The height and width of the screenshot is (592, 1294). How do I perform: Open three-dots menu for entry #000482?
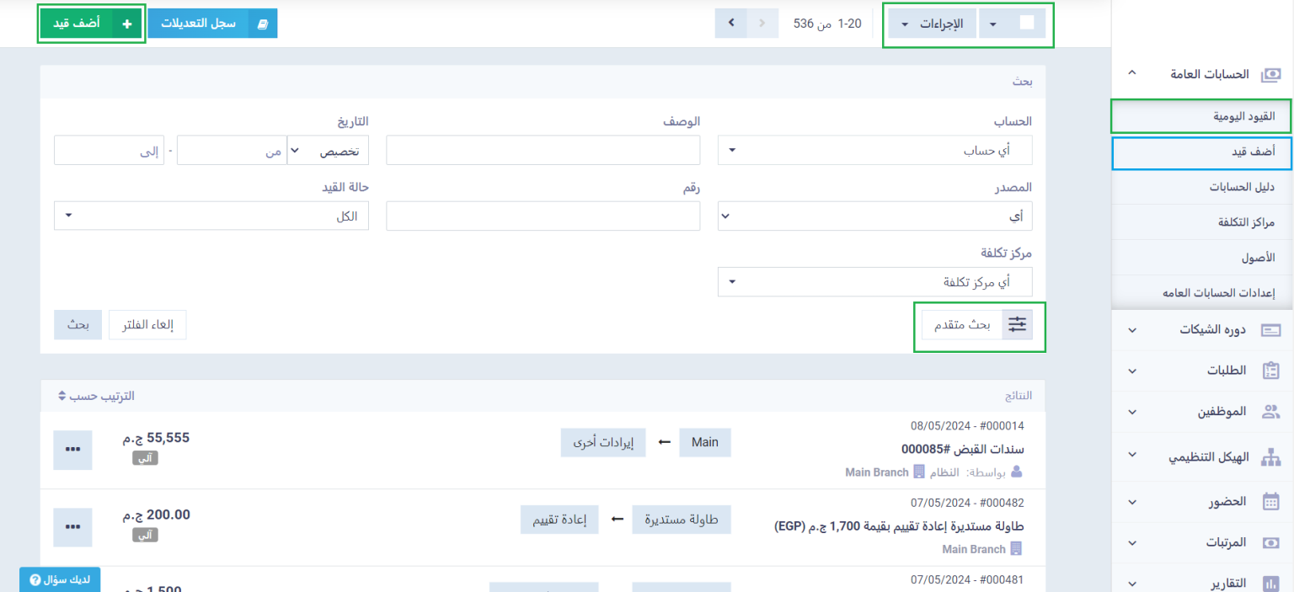(72, 527)
